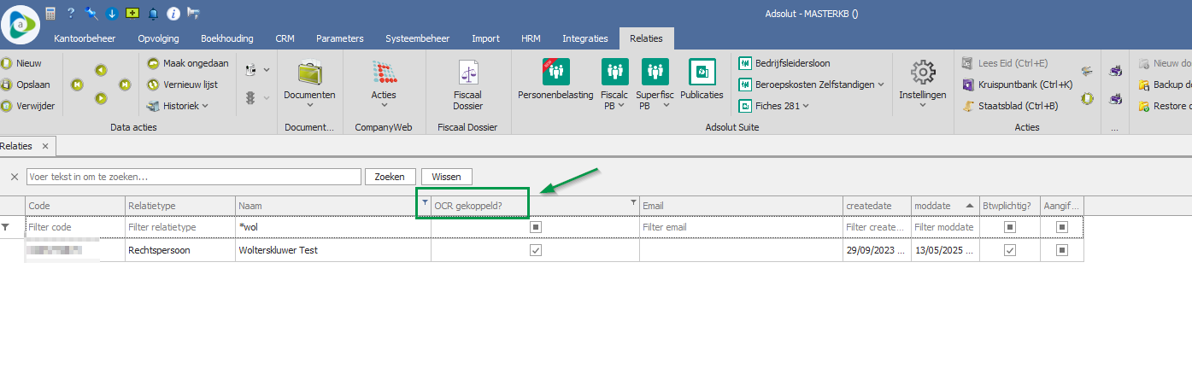The height and width of the screenshot is (385, 1192).
Task: Switch to the Boekhouding ribbon tab
Action: pos(226,38)
